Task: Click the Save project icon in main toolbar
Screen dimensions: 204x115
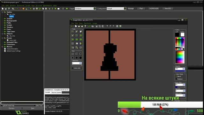Action: click(x=9, y=9)
